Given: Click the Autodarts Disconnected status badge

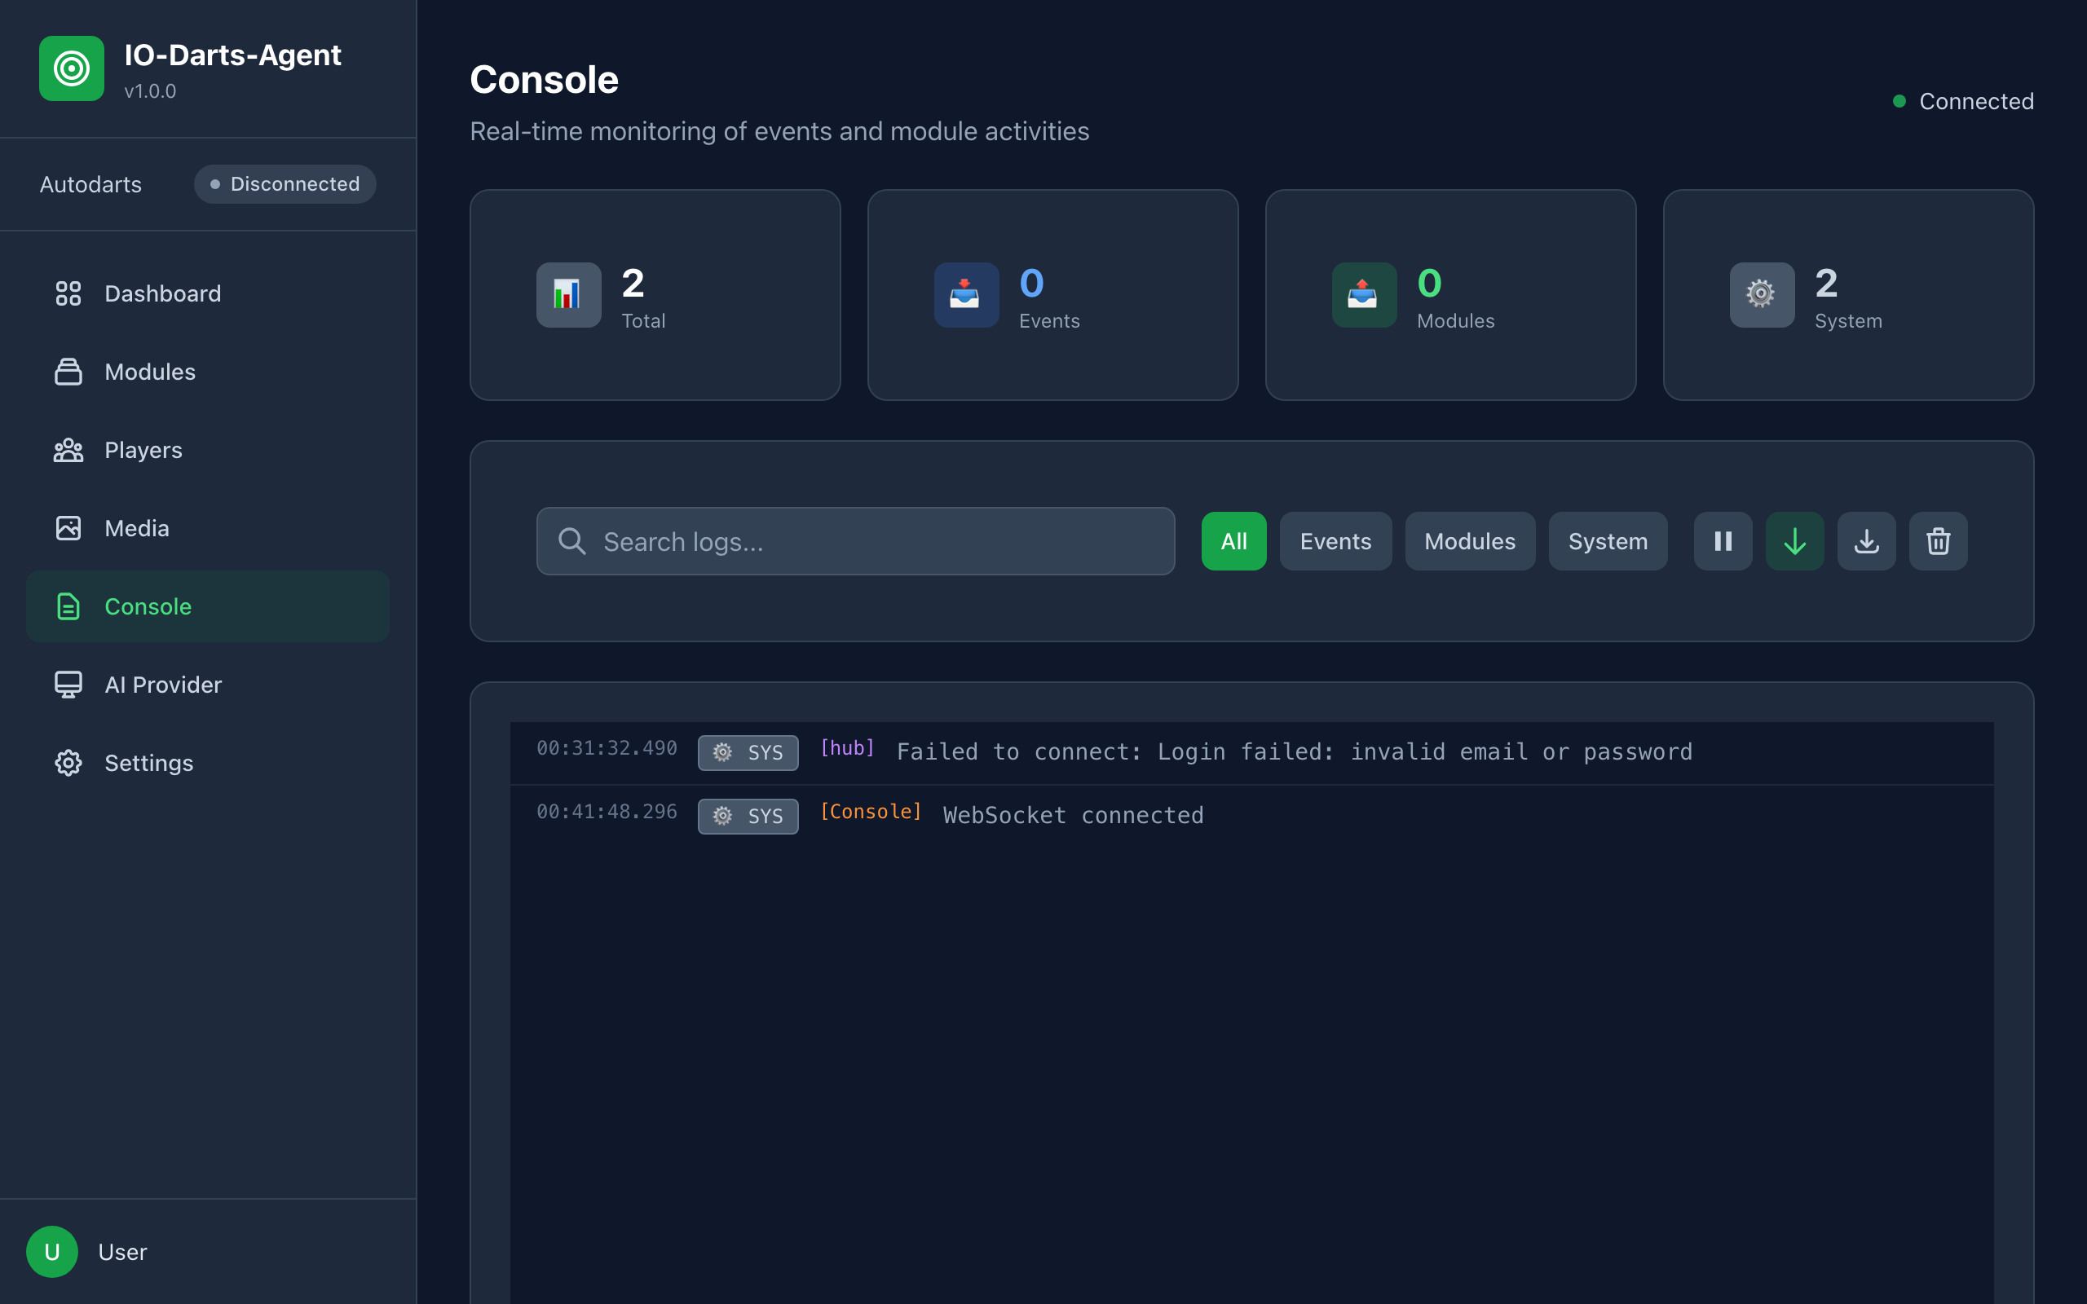Looking at the screenshot, I should (x=285, y=183).
